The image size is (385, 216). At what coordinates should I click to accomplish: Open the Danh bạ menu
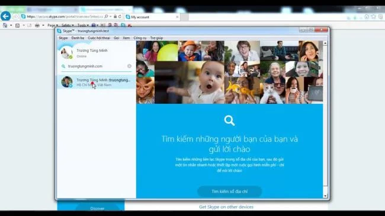pyautogui.click(x=78, y=38)
